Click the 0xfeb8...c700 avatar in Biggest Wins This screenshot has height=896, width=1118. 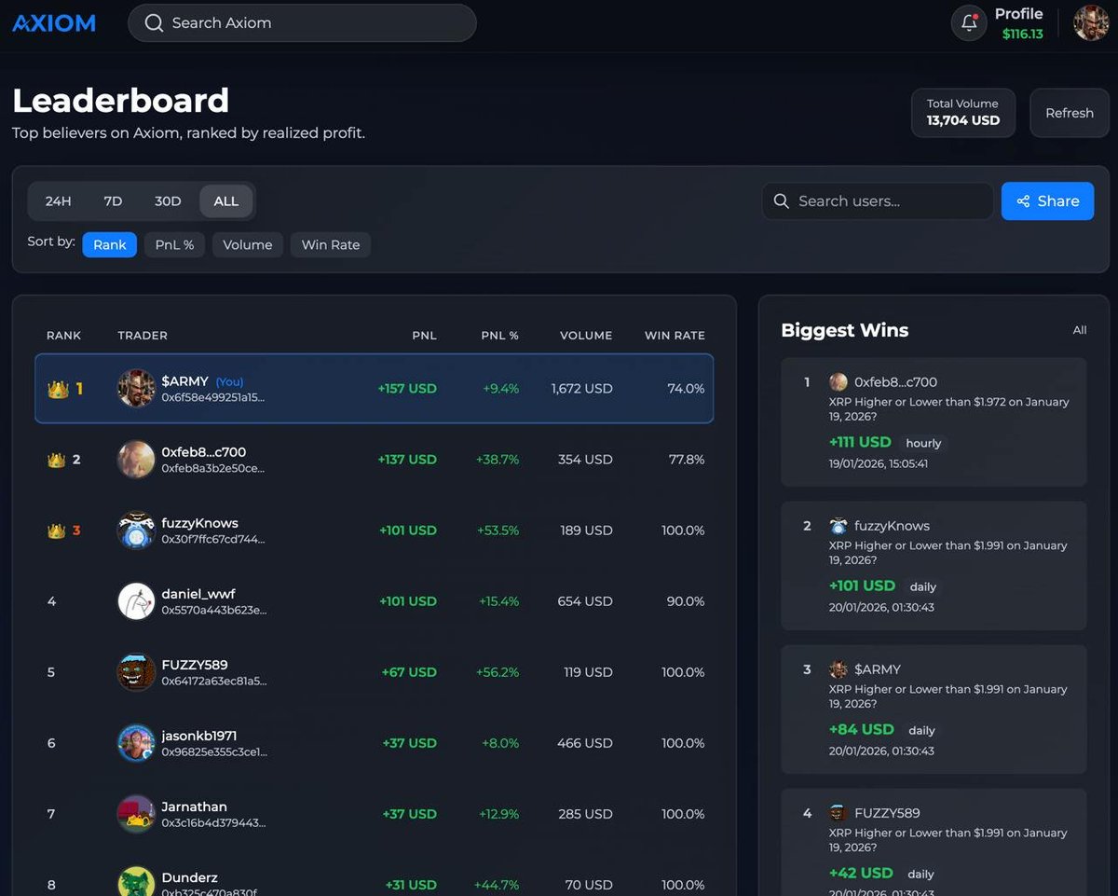pos(838,381)
